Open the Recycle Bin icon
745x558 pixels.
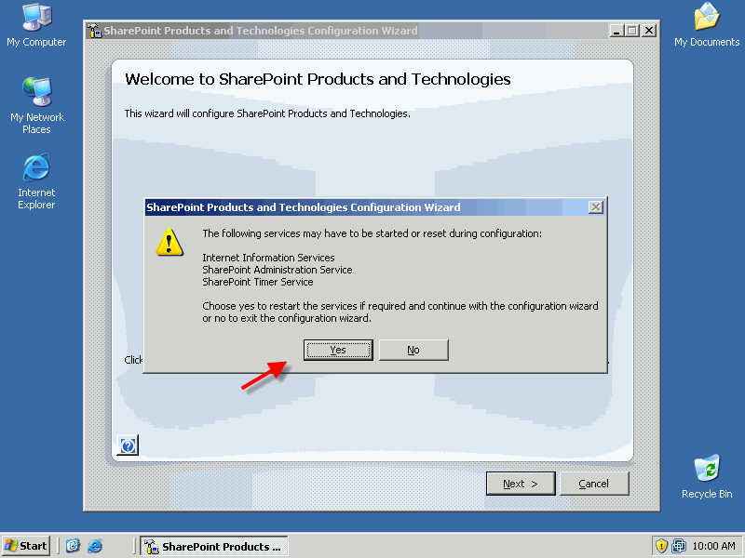(x=707, y=477)
